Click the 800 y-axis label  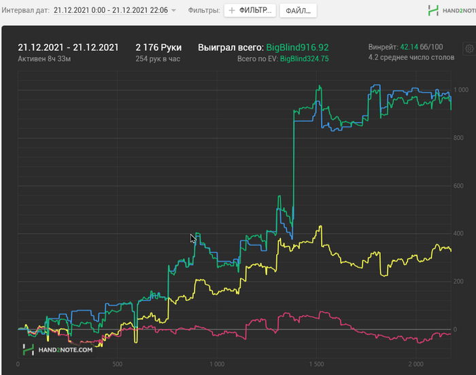(x=458, y=138)
